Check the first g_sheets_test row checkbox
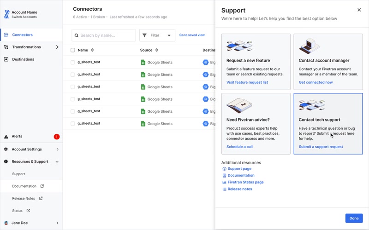 (x=73, y=62)
